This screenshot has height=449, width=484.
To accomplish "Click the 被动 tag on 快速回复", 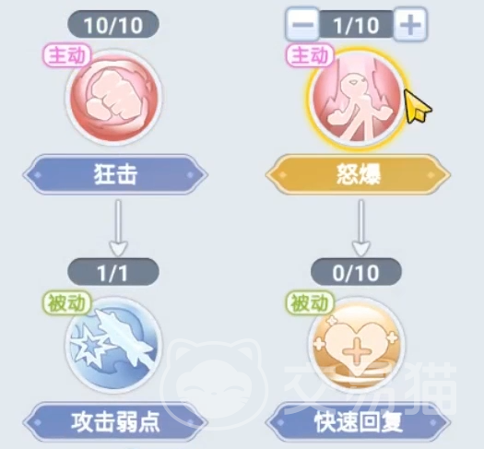I will click(x=310, y=302).
